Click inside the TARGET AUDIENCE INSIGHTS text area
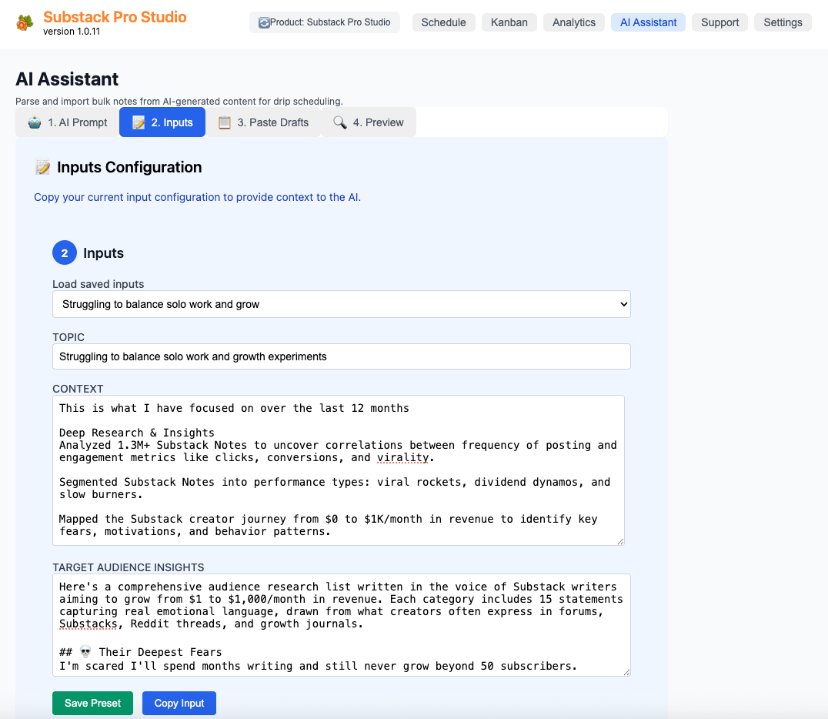The width and height of the screenshot is (828, 719). click(x=342, y=625)
